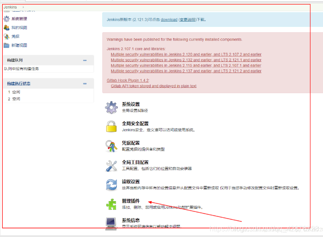Open 全局工具配置 title link

tap(135, 162)
